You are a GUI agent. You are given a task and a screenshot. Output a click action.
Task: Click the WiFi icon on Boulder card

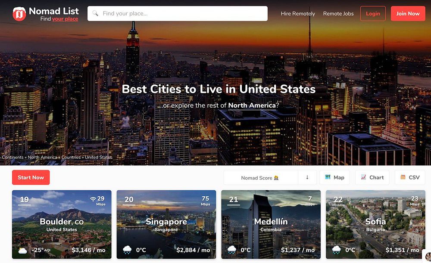[93, 199]
